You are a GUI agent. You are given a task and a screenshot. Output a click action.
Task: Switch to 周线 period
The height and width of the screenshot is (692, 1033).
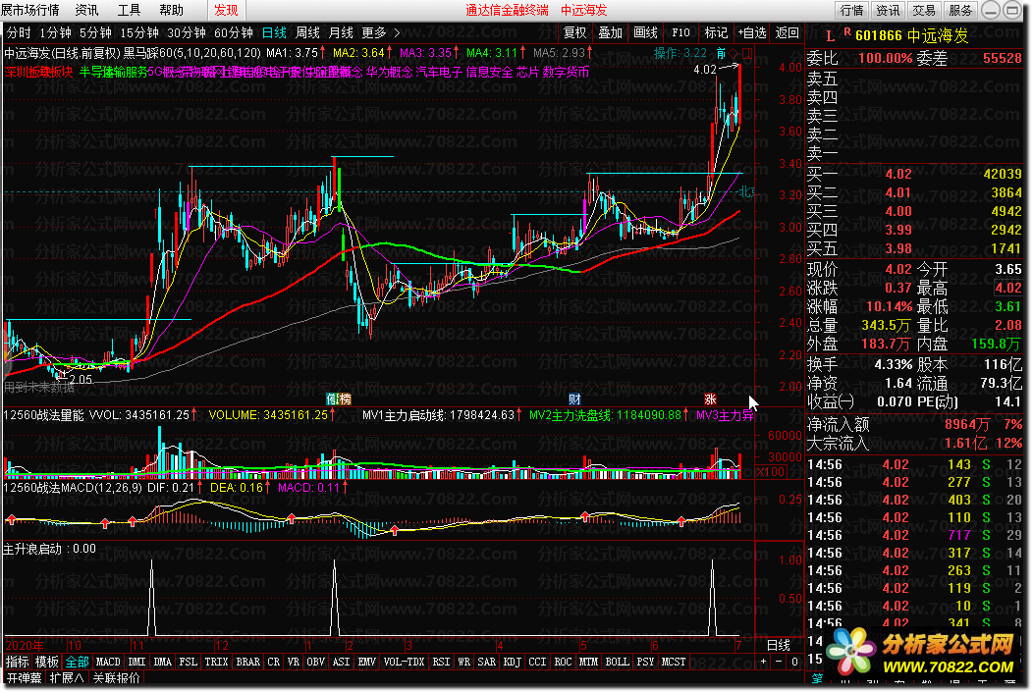[x=307, y=32]
